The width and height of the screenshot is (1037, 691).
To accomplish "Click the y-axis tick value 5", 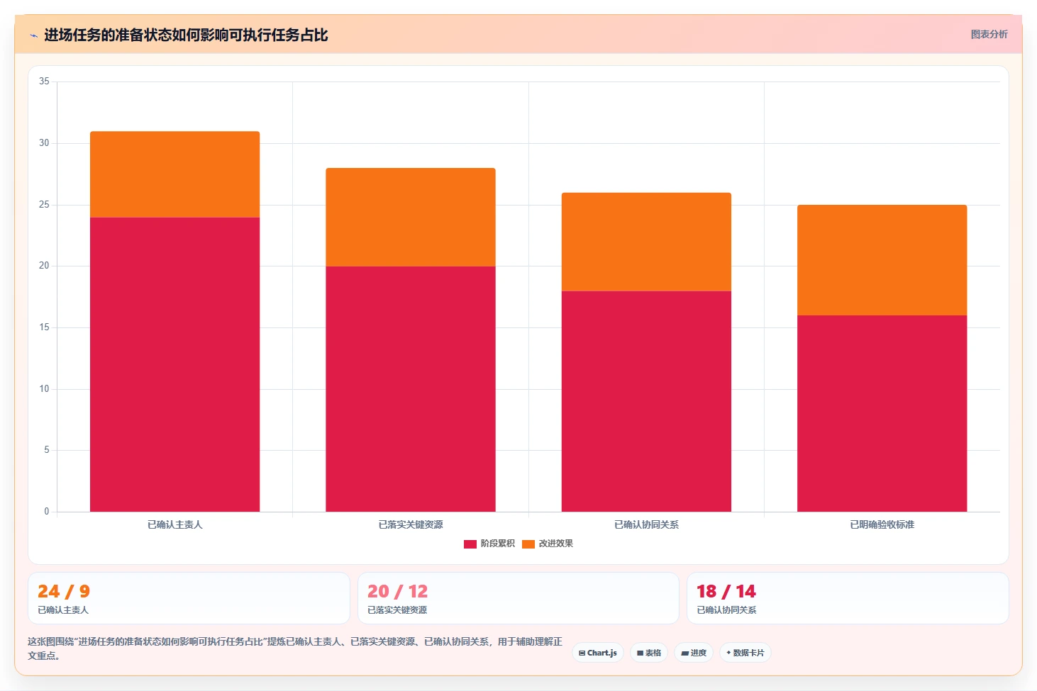I will 47,450.
